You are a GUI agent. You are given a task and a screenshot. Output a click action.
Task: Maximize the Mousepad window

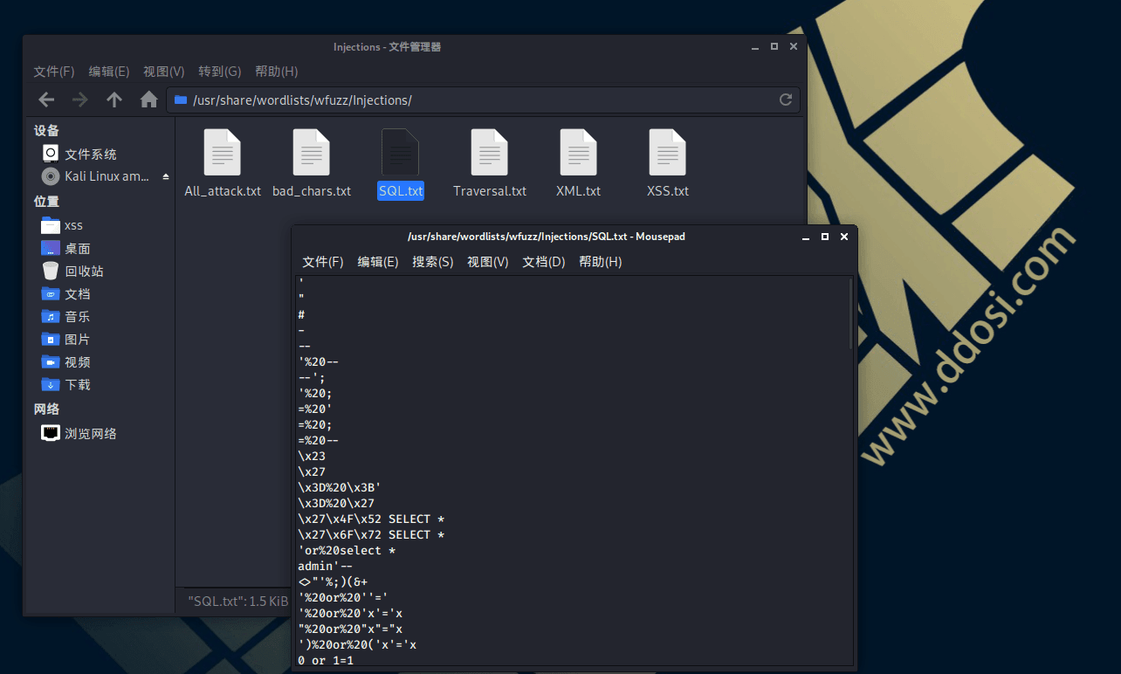tap(825, 237)
